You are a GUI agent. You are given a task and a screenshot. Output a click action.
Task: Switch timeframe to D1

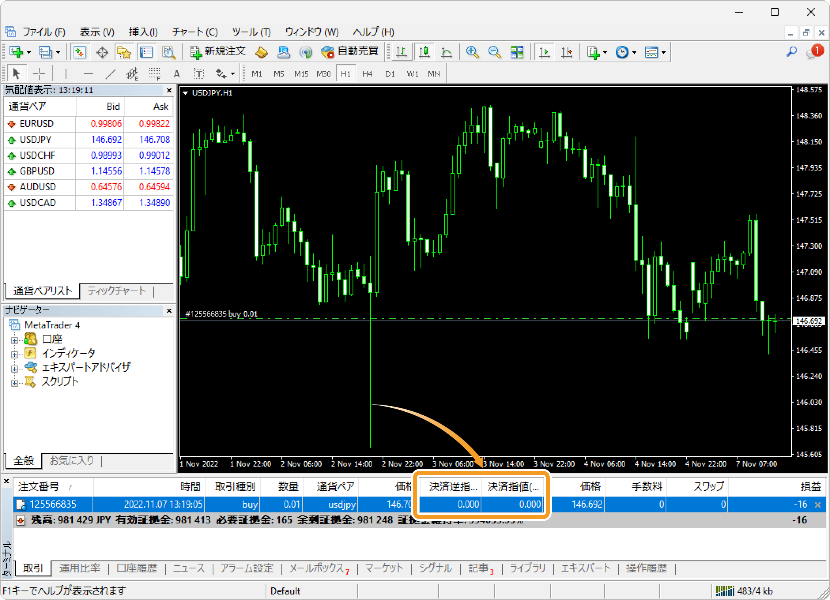coord(390,74)
